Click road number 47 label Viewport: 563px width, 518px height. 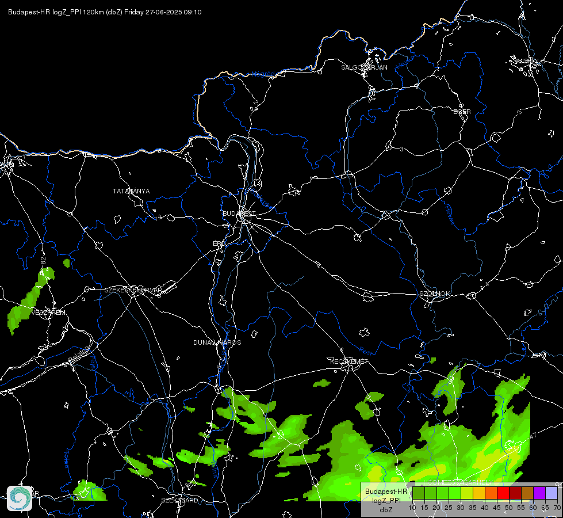[x=533, y=435]
